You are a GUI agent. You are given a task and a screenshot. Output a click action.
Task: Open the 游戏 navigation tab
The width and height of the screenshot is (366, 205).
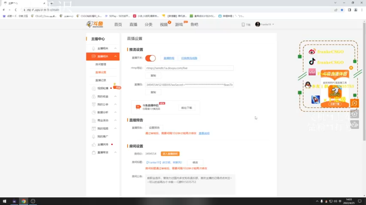[x=179, y=25]
